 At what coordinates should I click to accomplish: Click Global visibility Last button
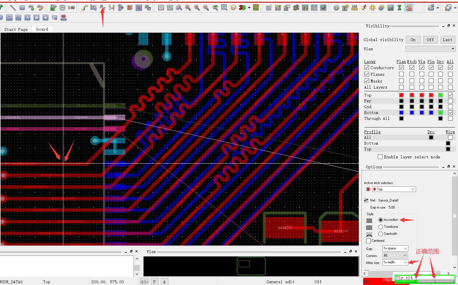tap(447, 40)
